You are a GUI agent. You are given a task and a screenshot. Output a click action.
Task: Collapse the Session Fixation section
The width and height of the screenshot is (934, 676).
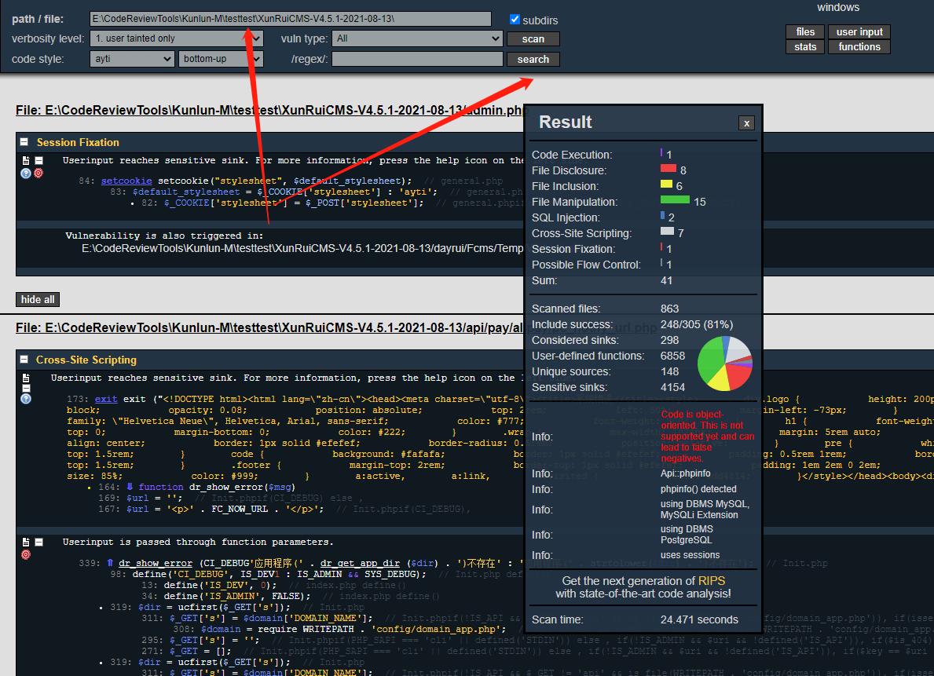(x=24, y=142)
